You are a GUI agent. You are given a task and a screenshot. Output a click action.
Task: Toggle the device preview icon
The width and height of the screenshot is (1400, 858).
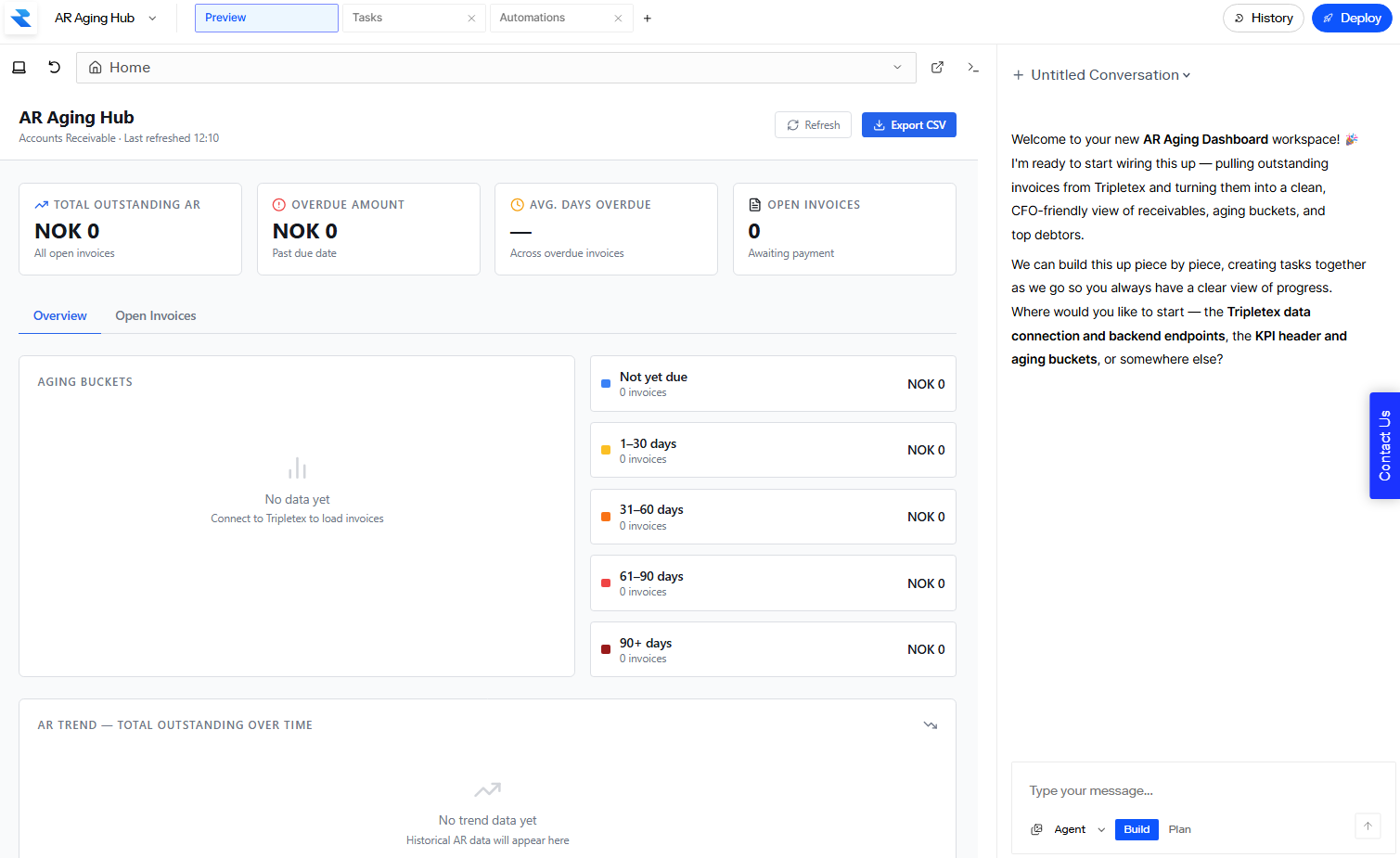(19, 68)
